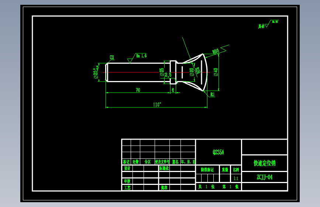
Task: Click the Ø20 neck diameter dimension
Action: [192, 72]
